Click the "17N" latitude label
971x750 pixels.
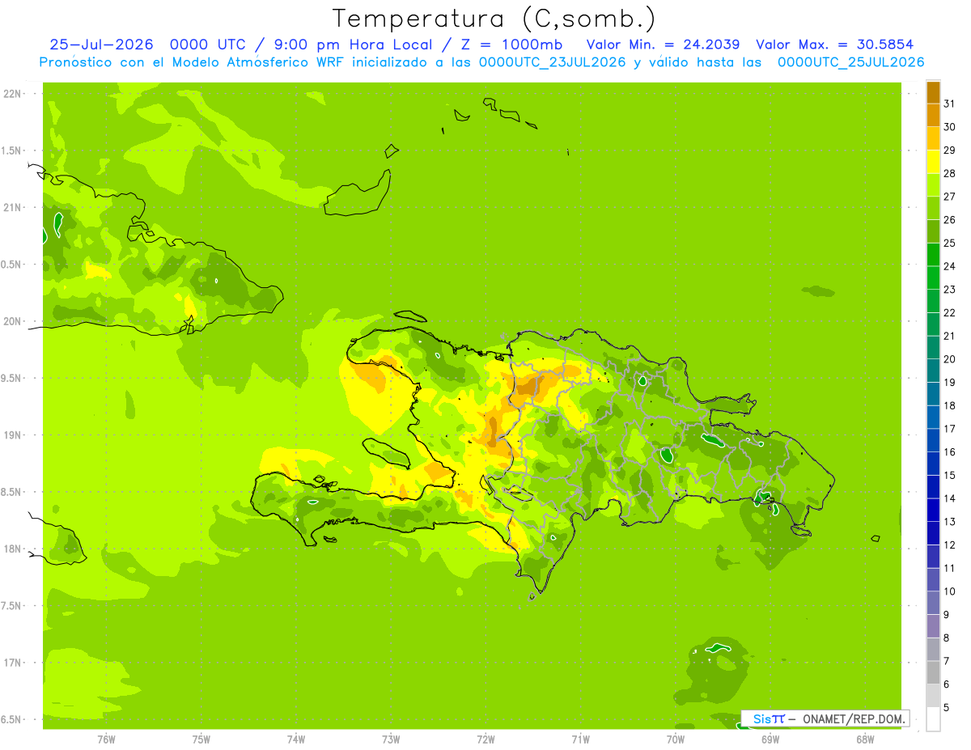pos(13,663)
